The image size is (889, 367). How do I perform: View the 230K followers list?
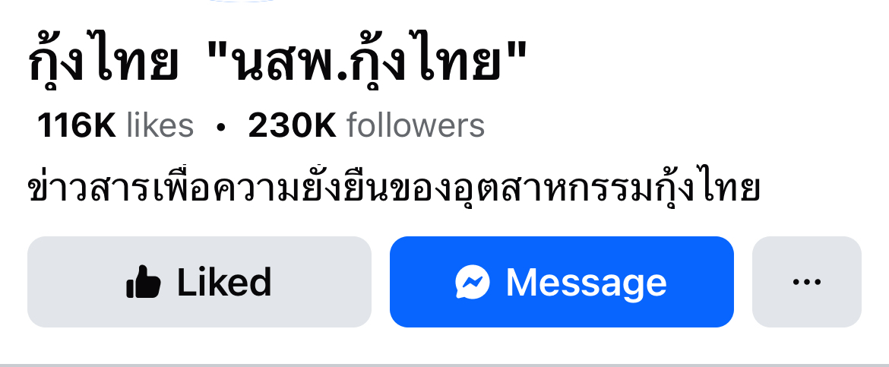[366, 125]
